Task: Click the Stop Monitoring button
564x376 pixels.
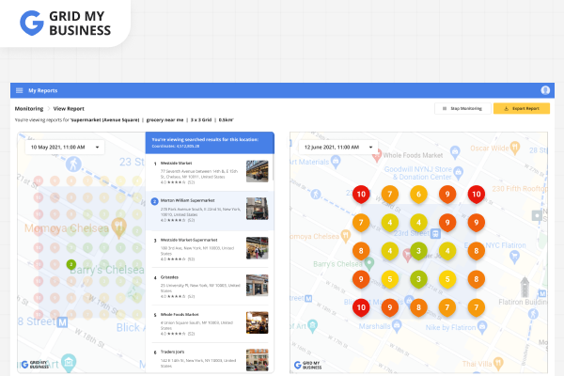Action: (462, 108)
